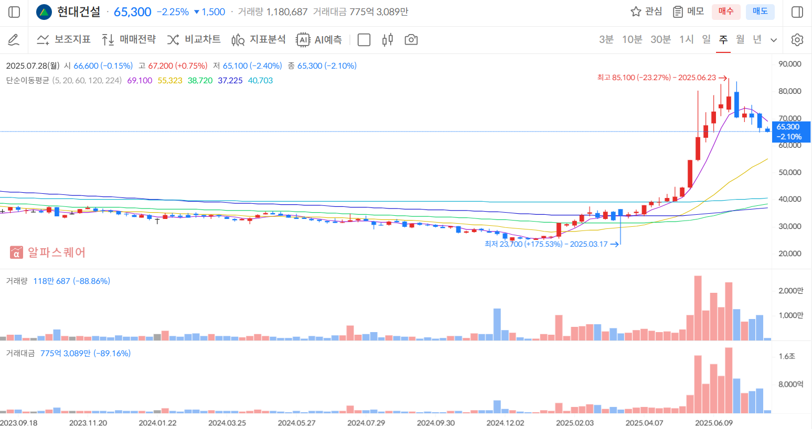The height and width of the screenshot is (429, 812).
Task: Toggle the left sidebar panel icon
Action: 14,12
